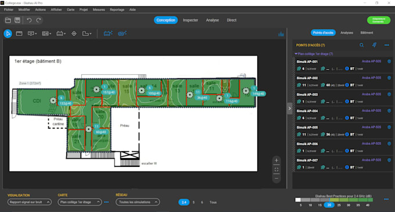Save the project with the floppy disk icon
The height and width of the screenshot is (212, 395).
(17, 20)
